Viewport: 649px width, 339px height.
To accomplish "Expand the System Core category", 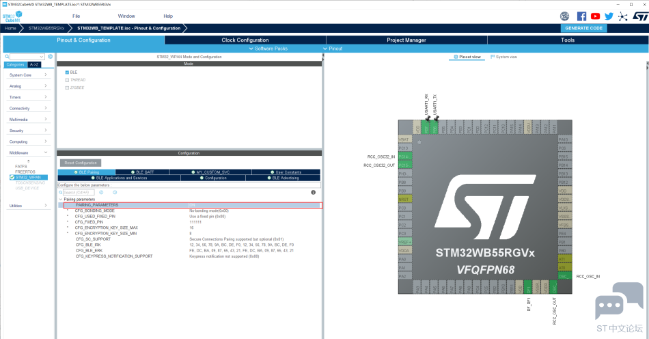I will (28, 75).
